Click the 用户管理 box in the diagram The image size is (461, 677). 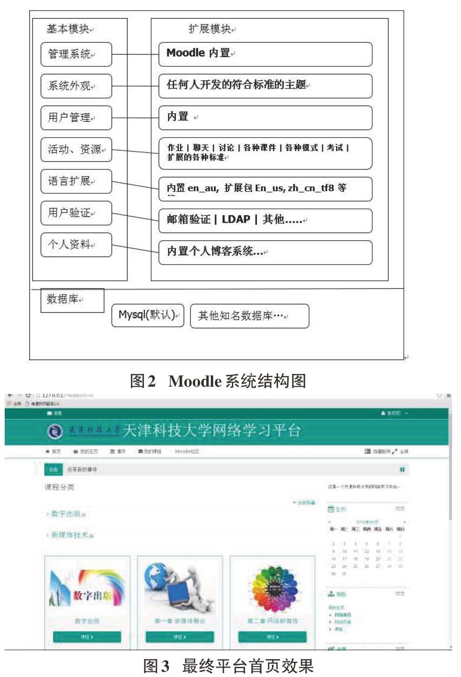[x=76, y=118]
